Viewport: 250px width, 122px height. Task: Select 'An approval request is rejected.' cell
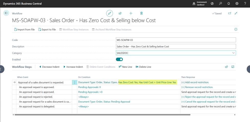tap(44, 97)
